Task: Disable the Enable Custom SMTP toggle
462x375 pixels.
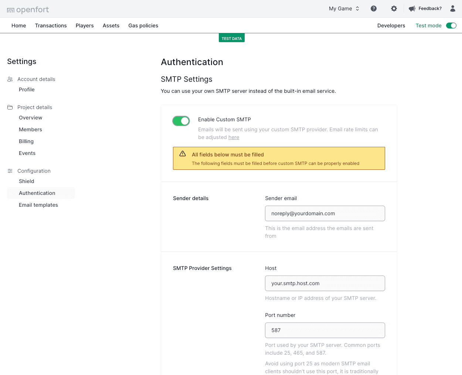Action: click(181, 121)
